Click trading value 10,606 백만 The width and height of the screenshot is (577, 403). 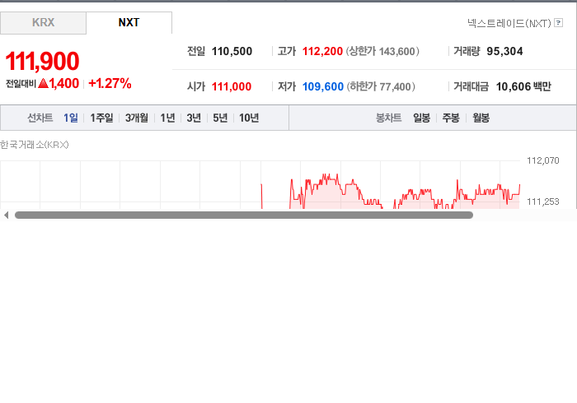tap(523, 86)
